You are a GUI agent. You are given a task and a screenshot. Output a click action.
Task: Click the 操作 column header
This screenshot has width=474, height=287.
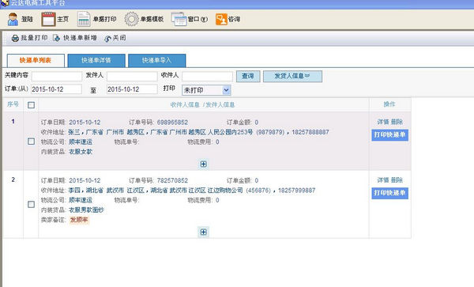[389, 104]
